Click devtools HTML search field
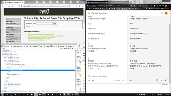 (x=30, y=49)
